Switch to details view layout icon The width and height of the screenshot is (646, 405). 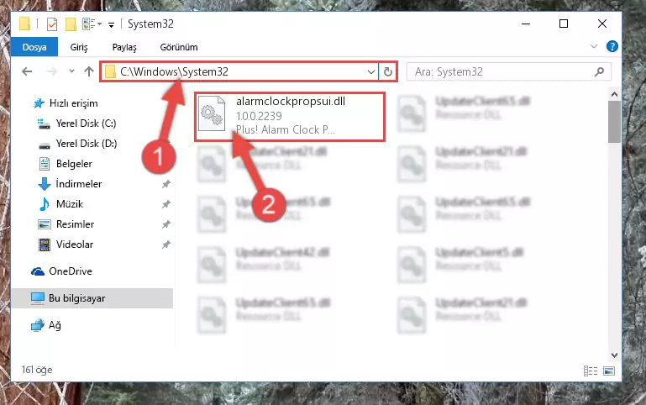(x=591, y=371)
